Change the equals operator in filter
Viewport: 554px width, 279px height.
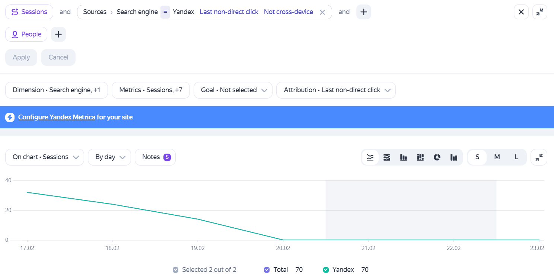pyautogui.click(x=165, y=12)
